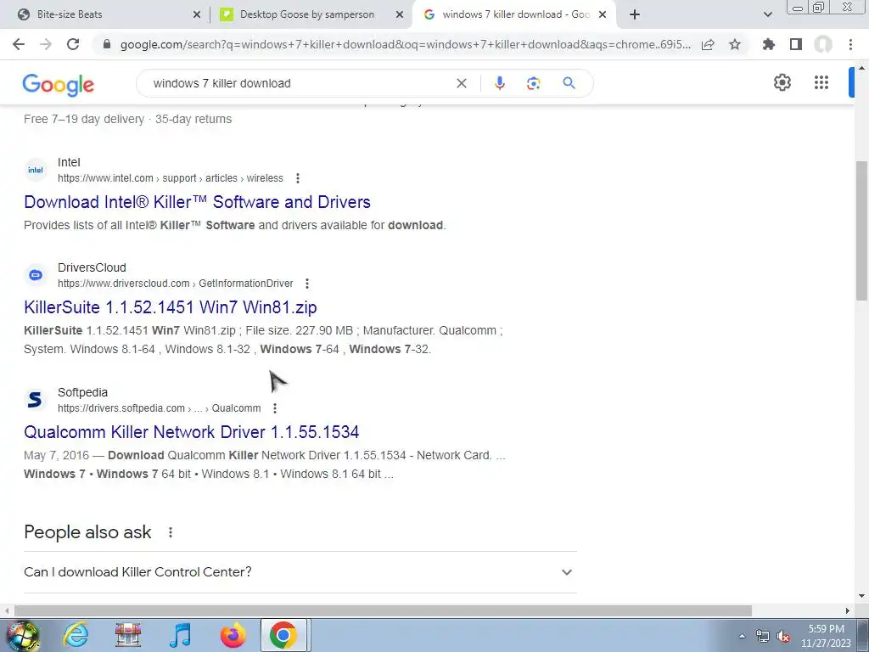Clear the search box with the X

[461, 83]
